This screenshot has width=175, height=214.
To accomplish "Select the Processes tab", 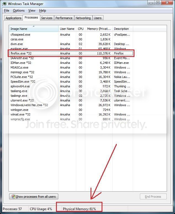I will [x=31, y=18].
